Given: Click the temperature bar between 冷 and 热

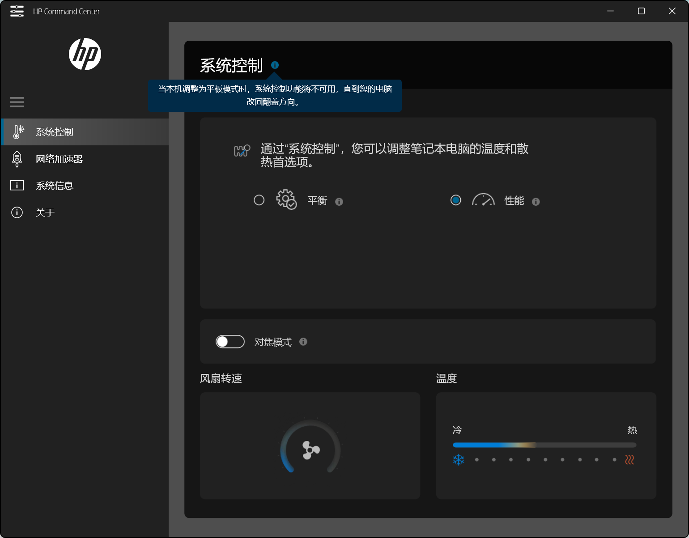Looking at the screenshot, I should (544, 445).
